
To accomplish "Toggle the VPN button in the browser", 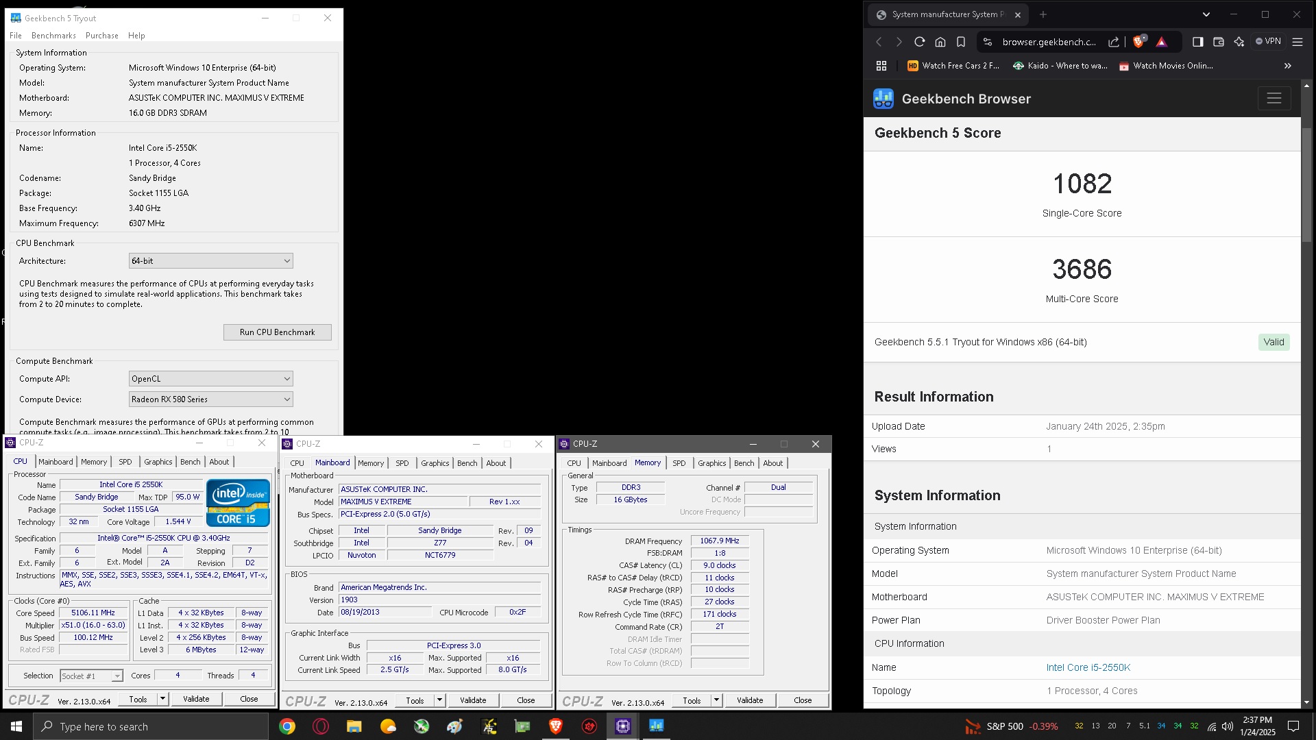I will (x=1268, y=41).
